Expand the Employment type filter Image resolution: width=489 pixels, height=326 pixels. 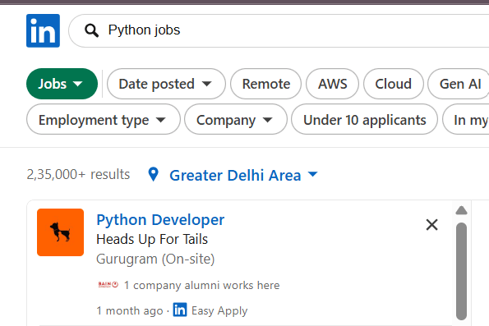click(x=104, y=120)
